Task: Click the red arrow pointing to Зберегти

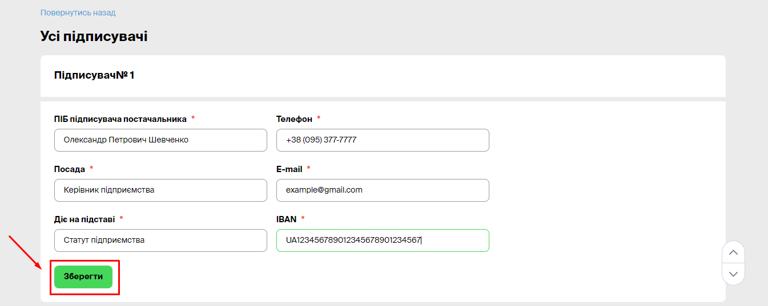Action: [x=24, y=252]
